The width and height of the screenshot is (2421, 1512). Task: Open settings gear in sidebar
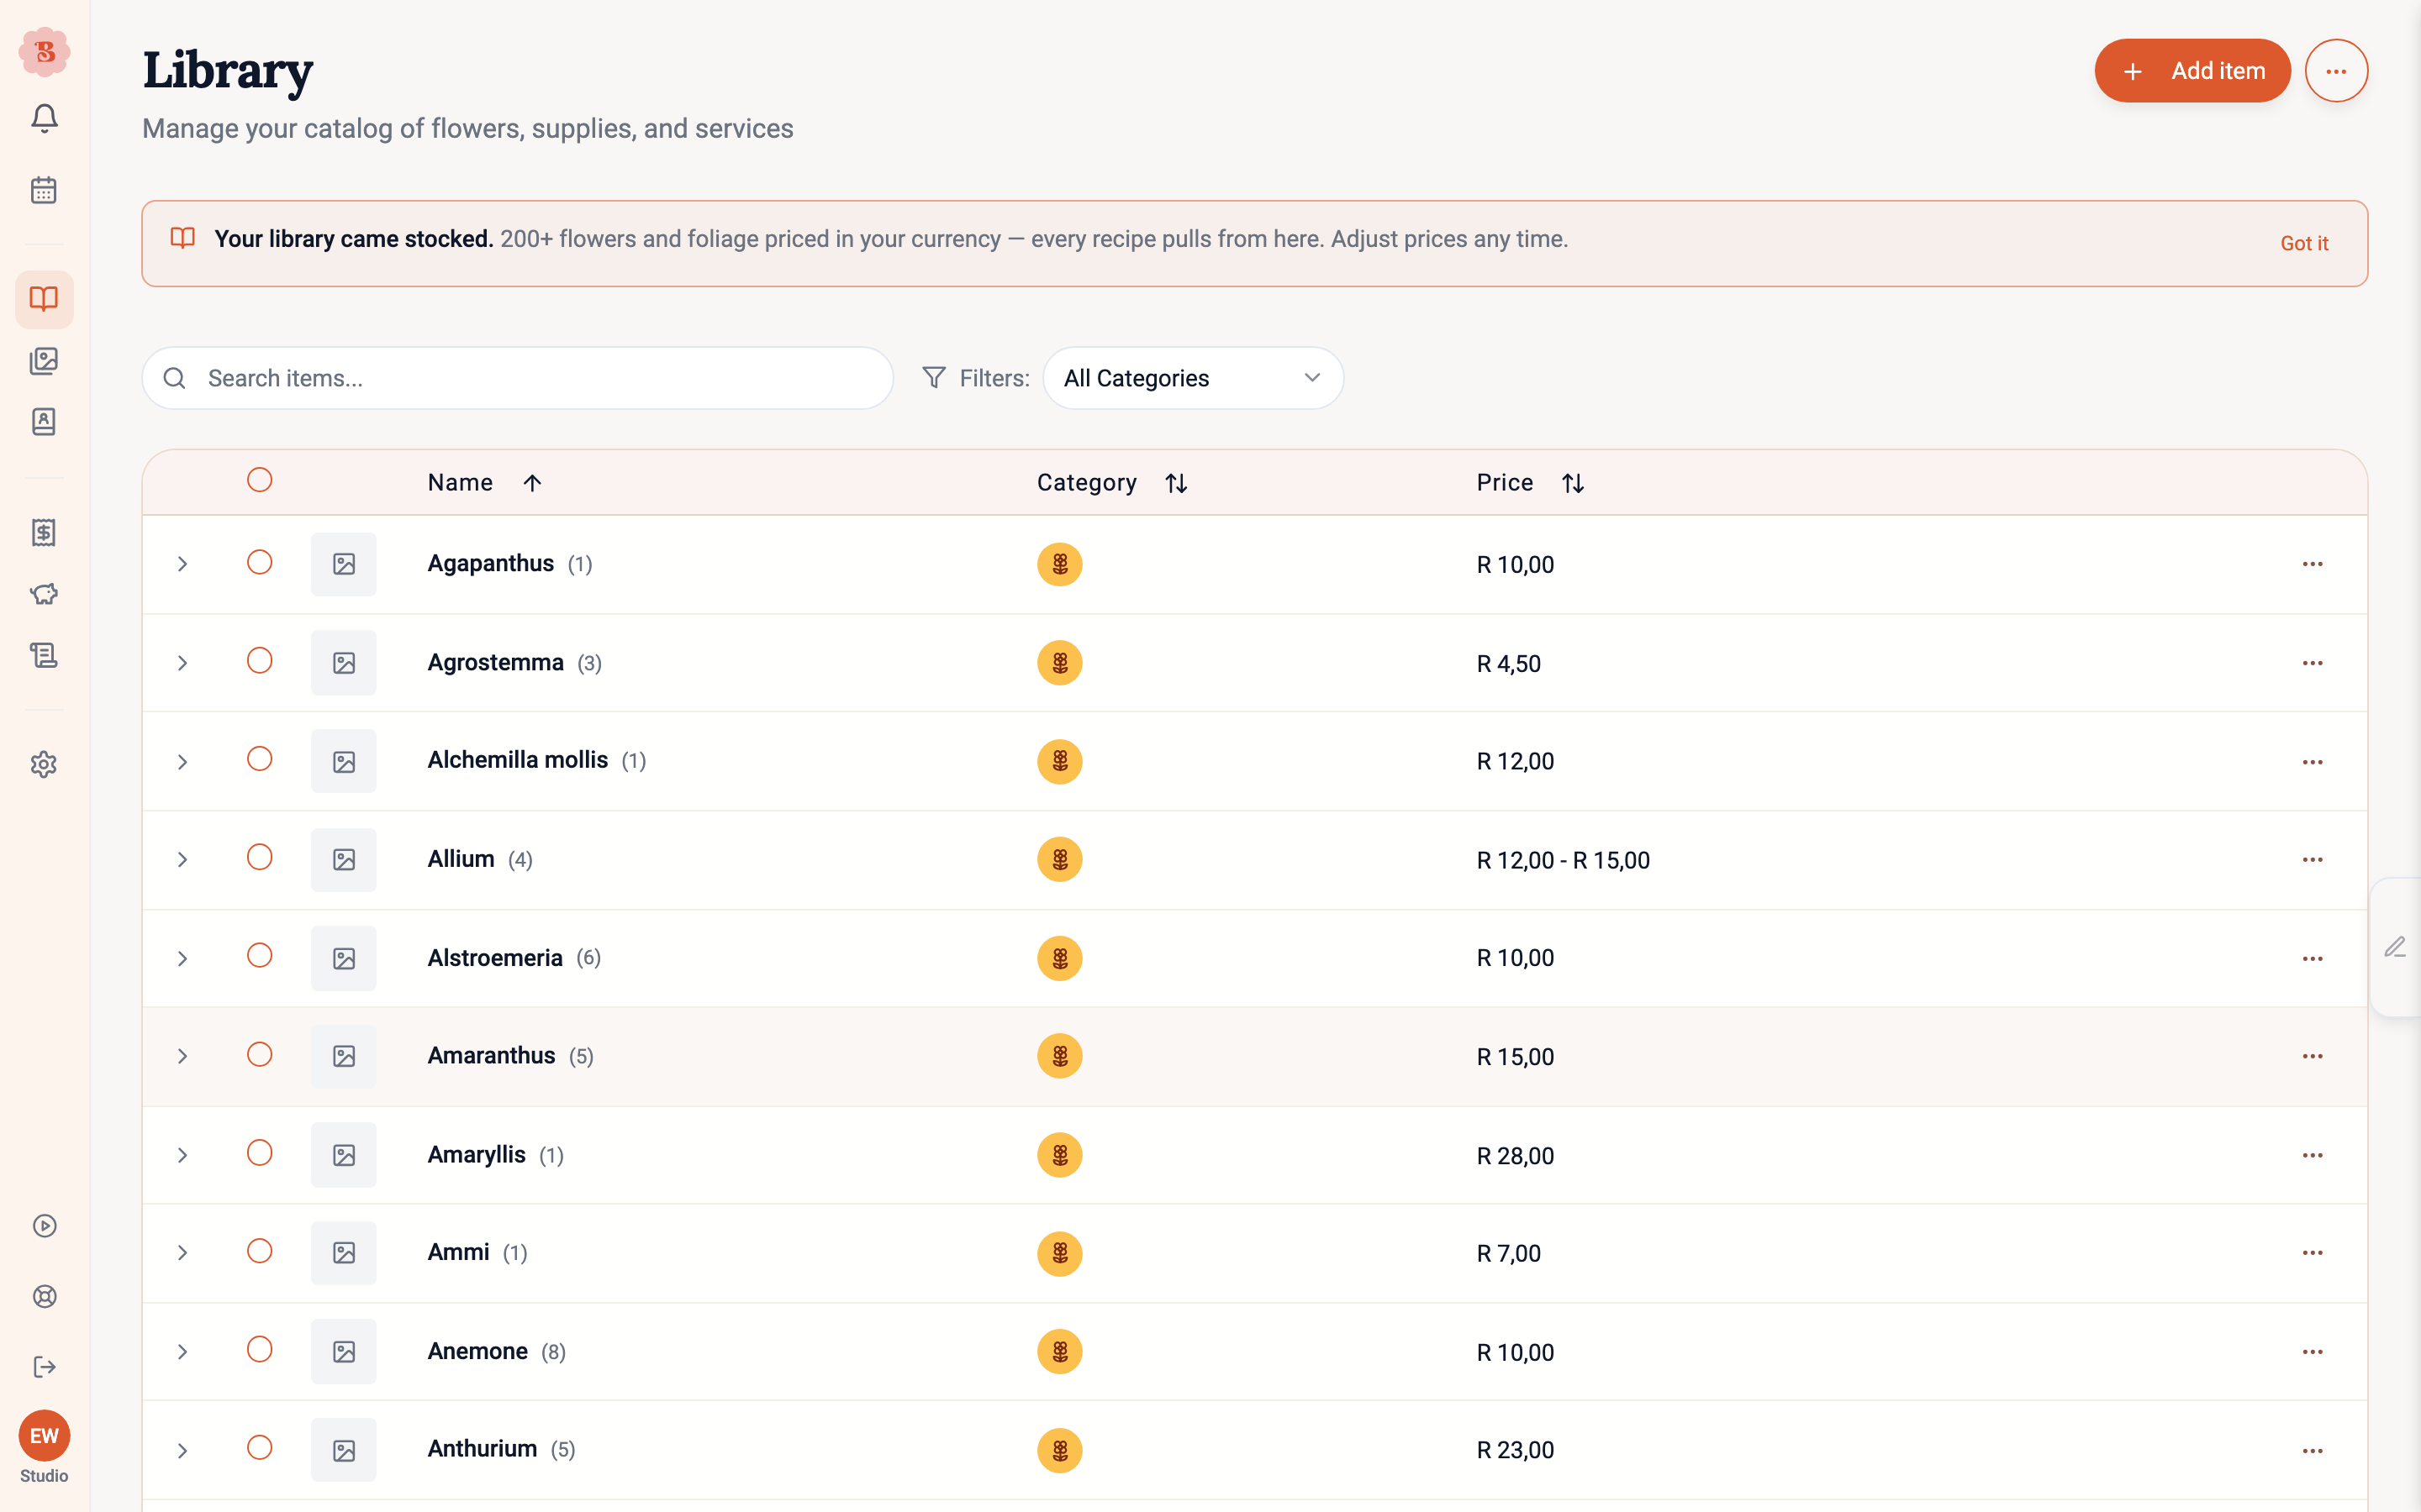[44, 765]
